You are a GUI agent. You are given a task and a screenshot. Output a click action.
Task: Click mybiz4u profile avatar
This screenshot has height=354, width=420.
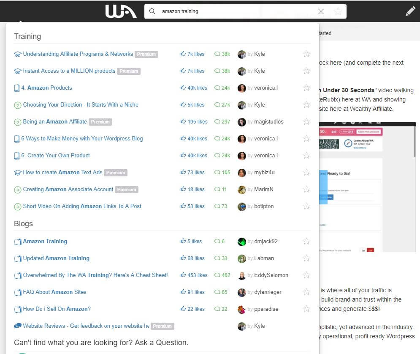point(241,173)
